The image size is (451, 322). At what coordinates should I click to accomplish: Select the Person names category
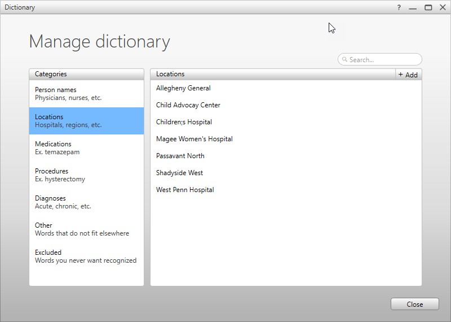[86, 94]
